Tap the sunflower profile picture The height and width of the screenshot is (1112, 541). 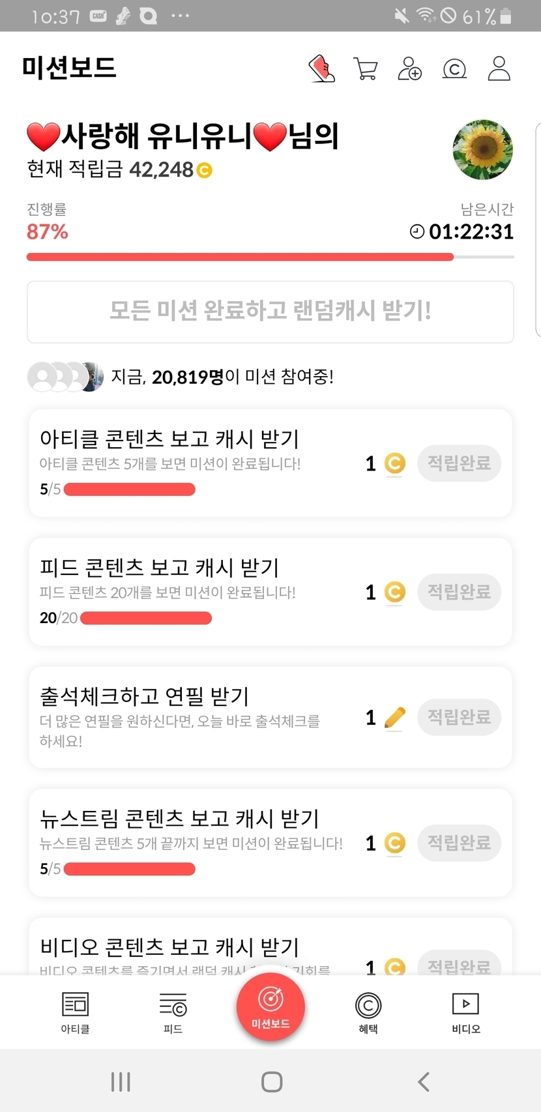[x=482, y=149]
